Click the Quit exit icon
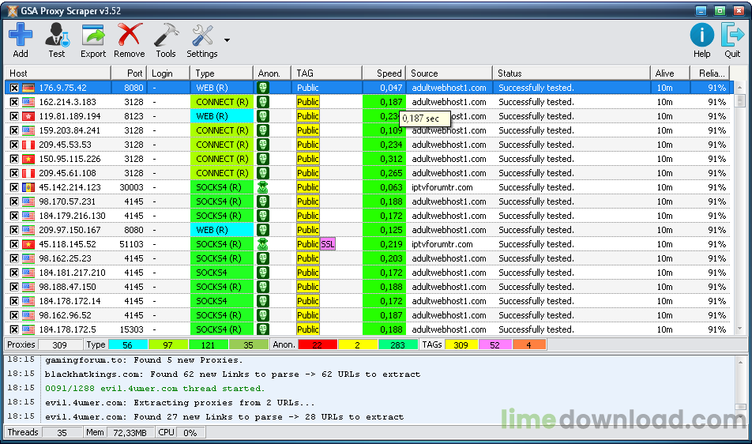Viewport: 752px width, 444px height. pyautogui.click(x=732, y=36)
